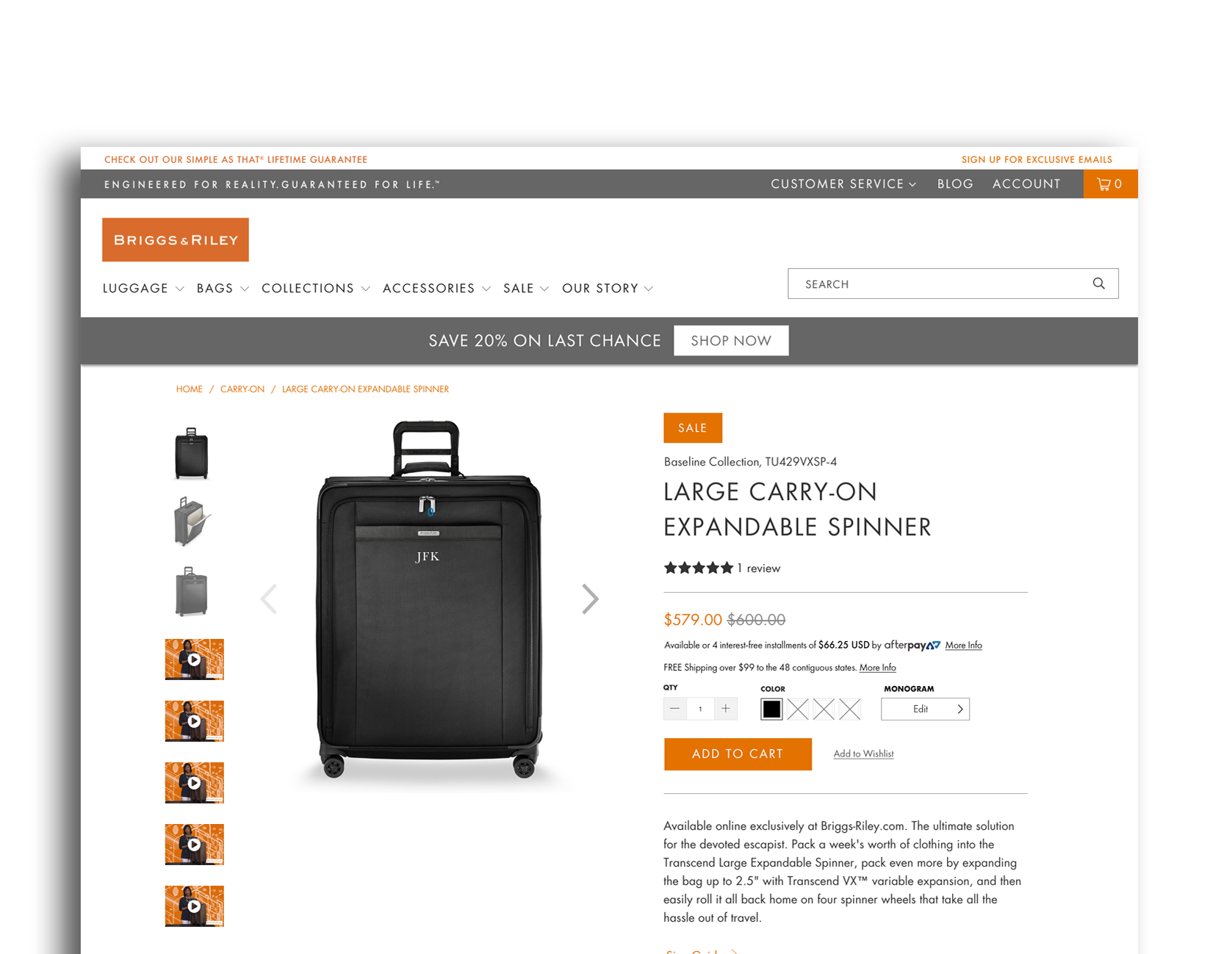This screenshot has height=954, width=1221.
Task: Expand the Luggage menu
Action: click(x=143, y=289)
